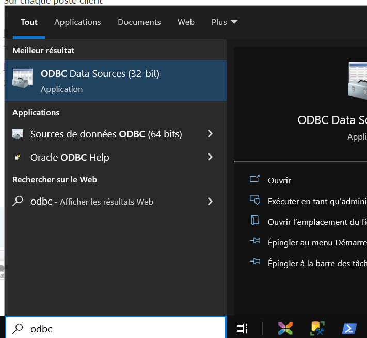The height and width of the screenshot is (338, 367).
Task: Click the Sources de données ODBC 64 bits icon
Action: (18, 134)
